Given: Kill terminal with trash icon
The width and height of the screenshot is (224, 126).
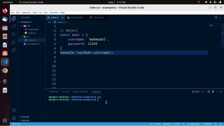Looking at the screenshot, I should [x=213, y=92].
